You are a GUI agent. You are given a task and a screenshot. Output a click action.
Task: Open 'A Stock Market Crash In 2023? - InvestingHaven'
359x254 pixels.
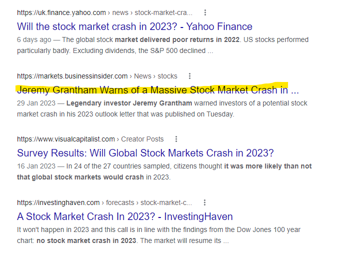[125, 216]
